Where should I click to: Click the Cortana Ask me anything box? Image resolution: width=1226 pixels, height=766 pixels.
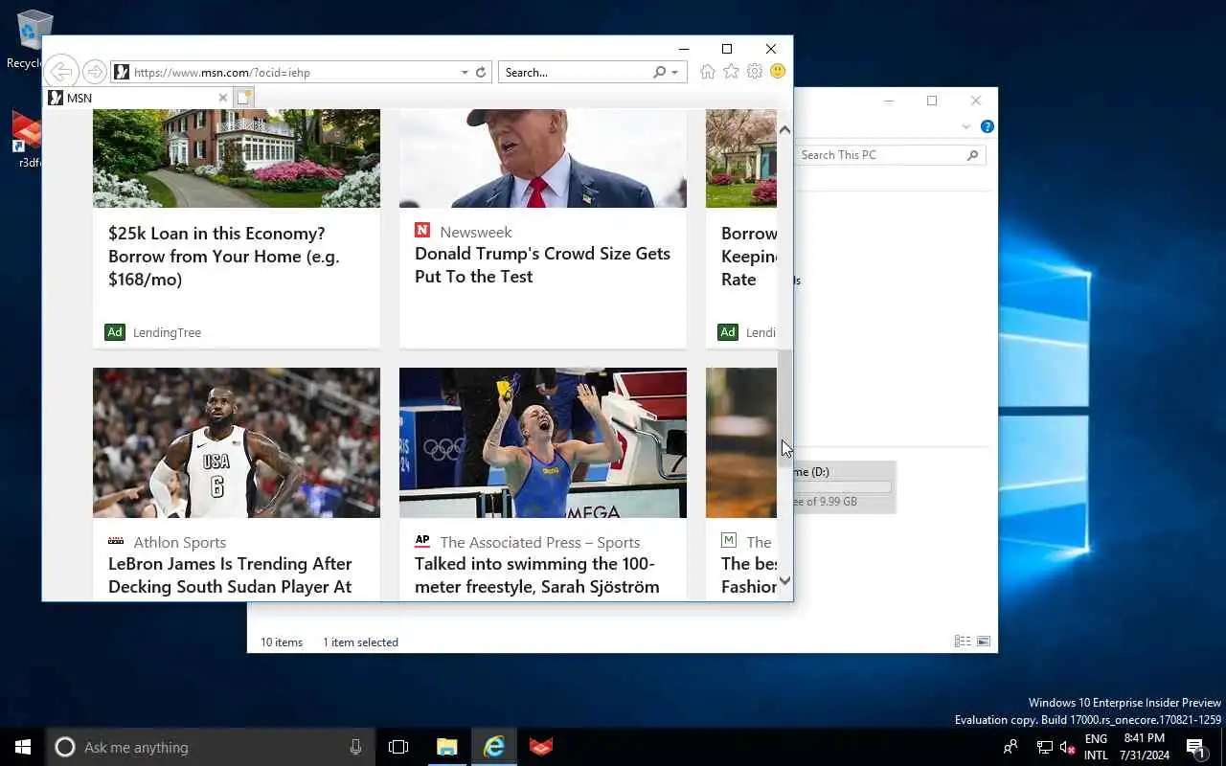click(211, 747)
